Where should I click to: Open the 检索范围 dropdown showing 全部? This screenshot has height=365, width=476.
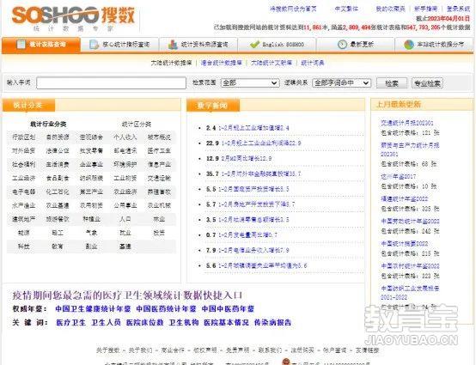(250, 82)
